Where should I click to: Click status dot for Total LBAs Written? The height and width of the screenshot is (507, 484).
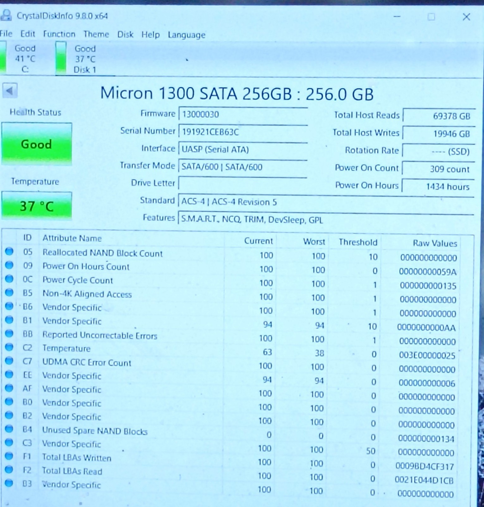(9, 456)
